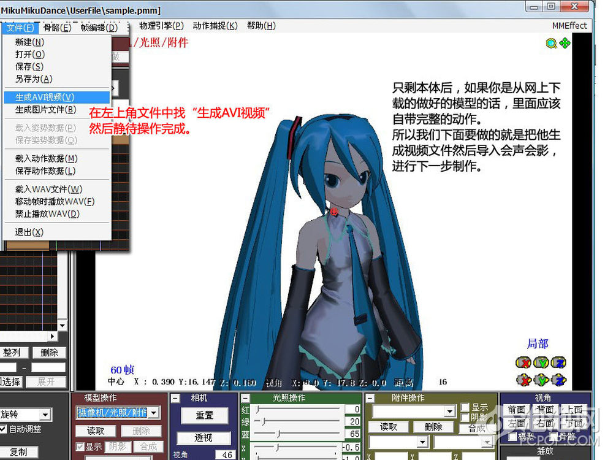Open the 物理引擎(P) menu
Screen dimensions: 613x460
click(161, 26)
